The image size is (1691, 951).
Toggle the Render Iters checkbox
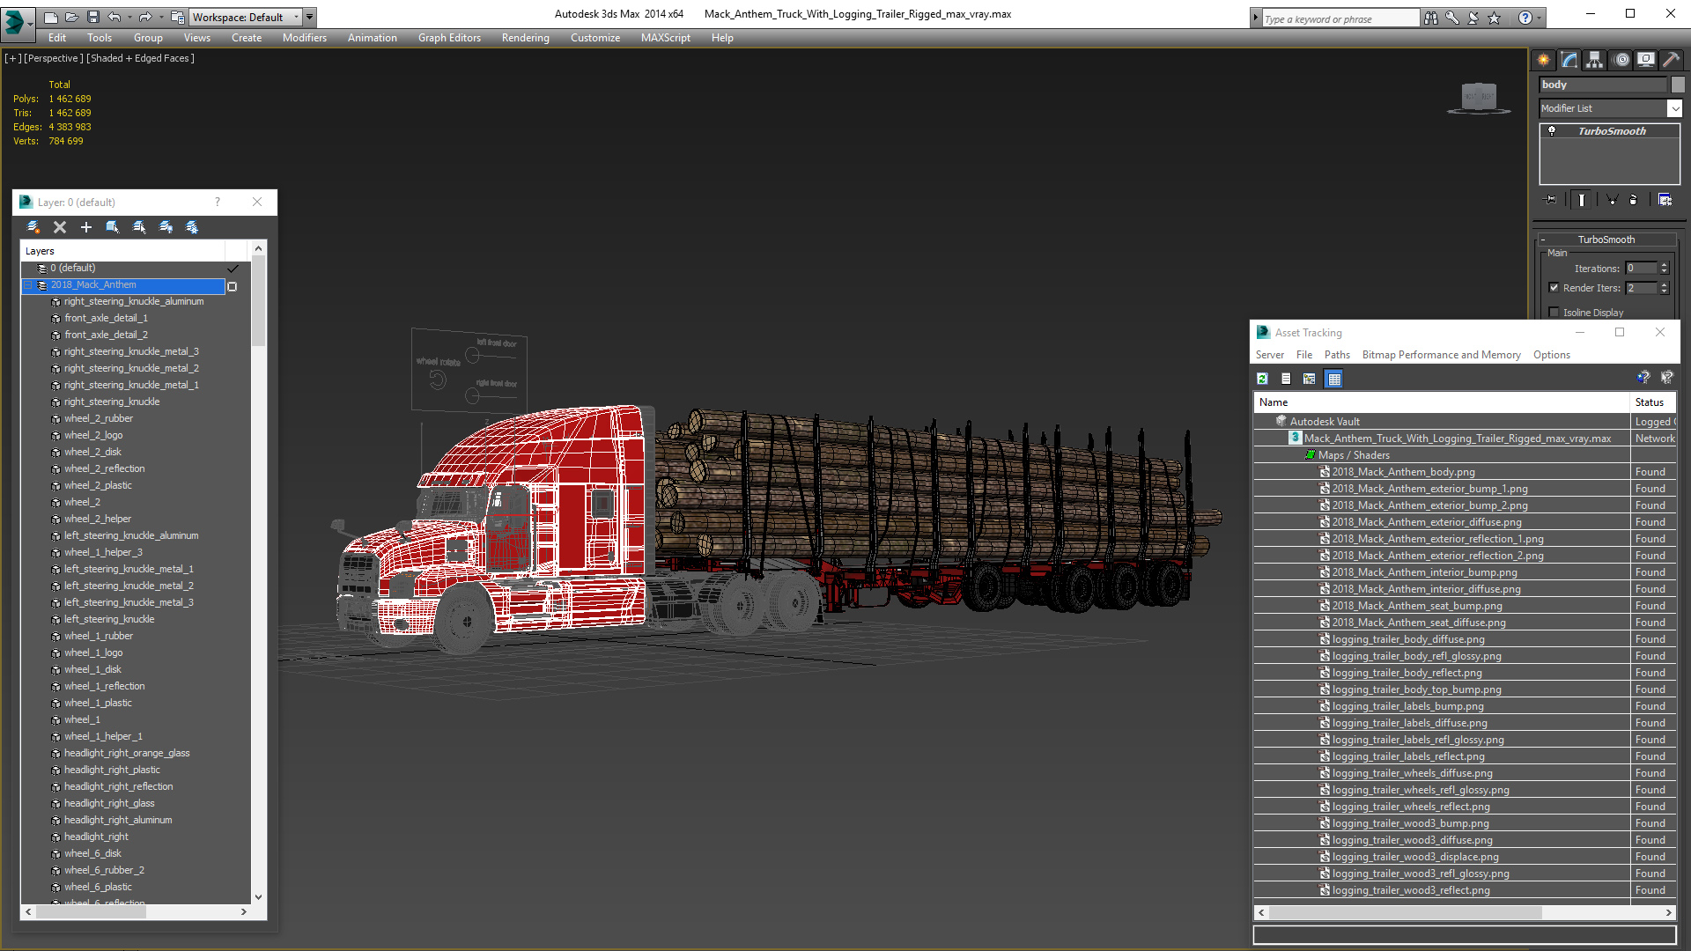click(x=1554, y=288)
